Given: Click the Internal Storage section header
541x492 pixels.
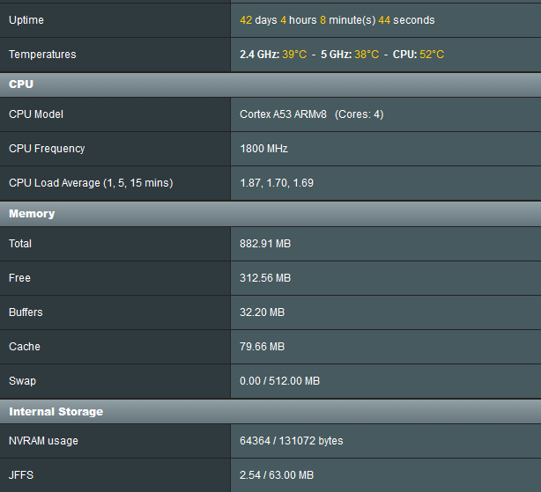Looking at the screenshot, I should point(270,412).
